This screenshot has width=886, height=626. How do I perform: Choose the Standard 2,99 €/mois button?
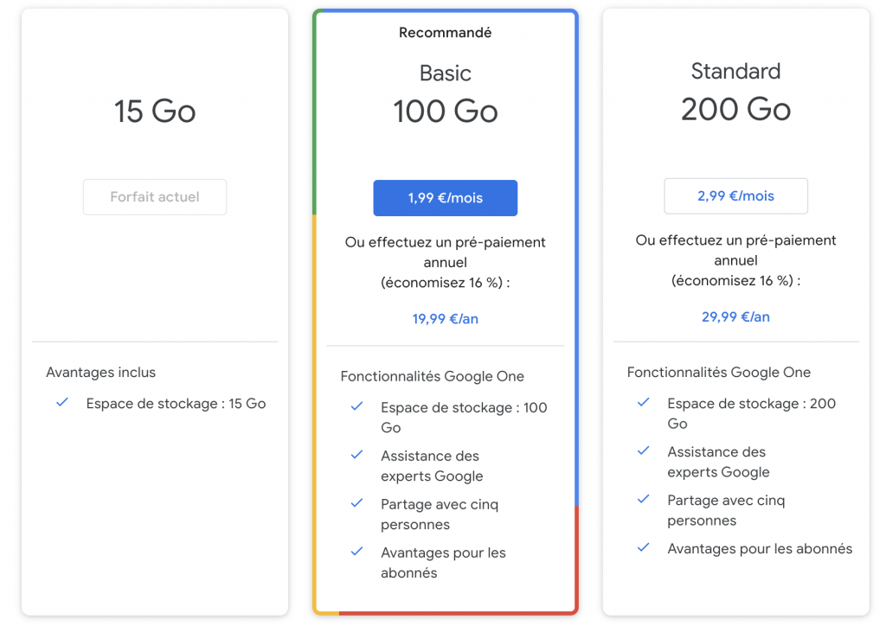coord(735,196)
